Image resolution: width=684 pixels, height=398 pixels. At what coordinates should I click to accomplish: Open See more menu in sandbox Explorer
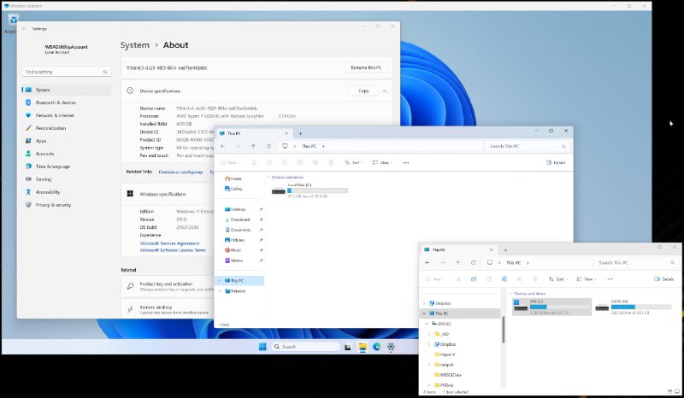[x=405, y=162]
